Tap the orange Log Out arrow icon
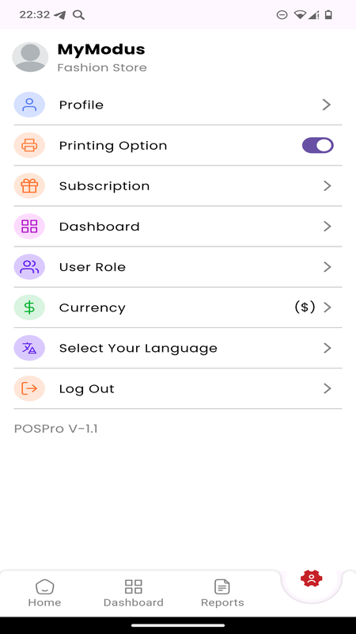Screen dimensions: 356x634 tap(29, 388)
